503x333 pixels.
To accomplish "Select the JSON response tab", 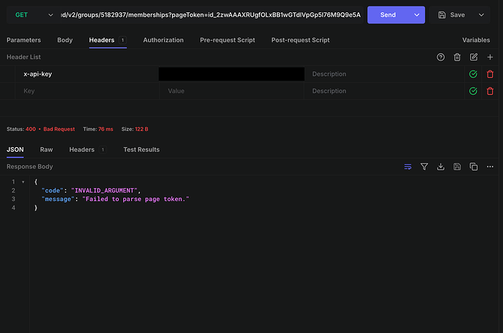I will 15,149.
